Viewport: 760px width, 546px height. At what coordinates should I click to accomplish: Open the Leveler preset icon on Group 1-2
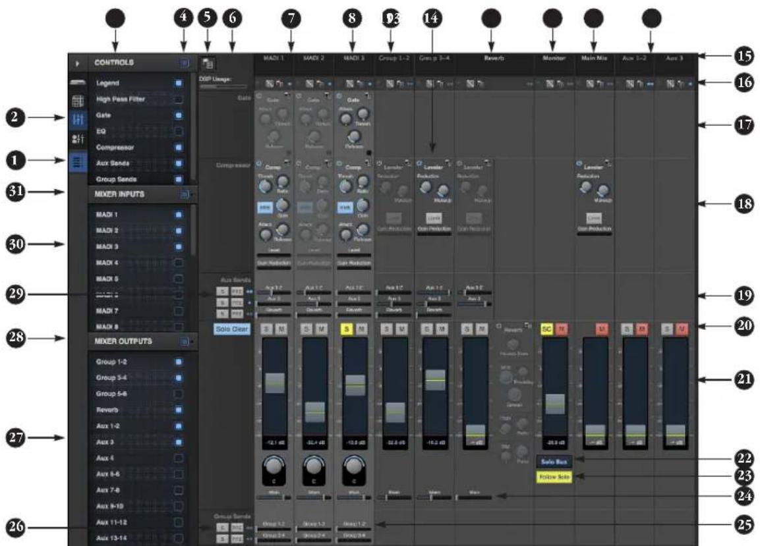[408, 164]
